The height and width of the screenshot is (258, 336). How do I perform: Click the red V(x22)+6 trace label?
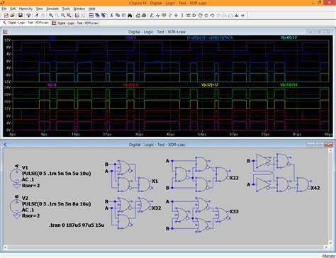[130, 85]
